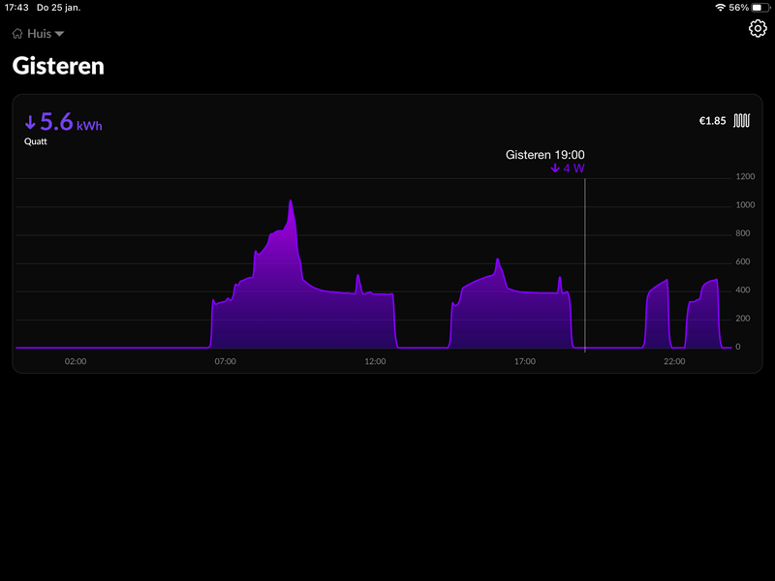Tap the 17:43 status bar clock
The image size is (775, 581).
click(x=16, y=8)
